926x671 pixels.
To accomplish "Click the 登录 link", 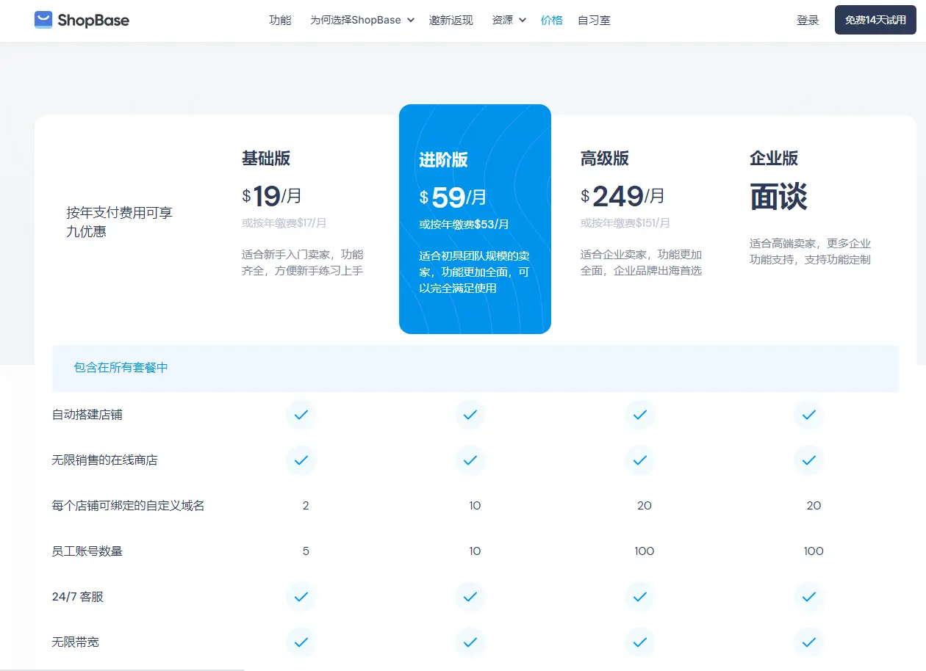I will [808, 20].
